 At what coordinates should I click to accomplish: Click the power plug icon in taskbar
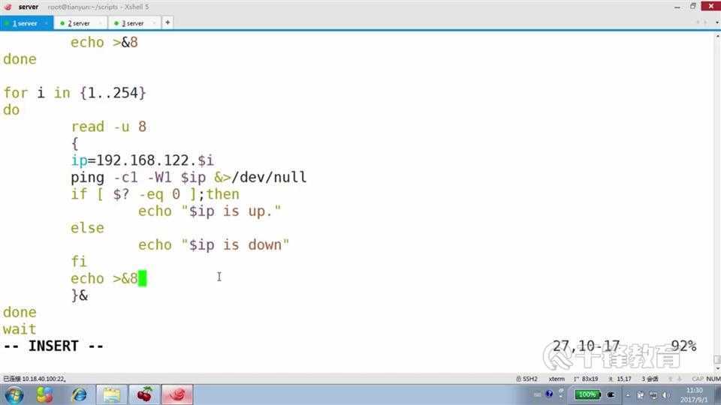(611, 394)
